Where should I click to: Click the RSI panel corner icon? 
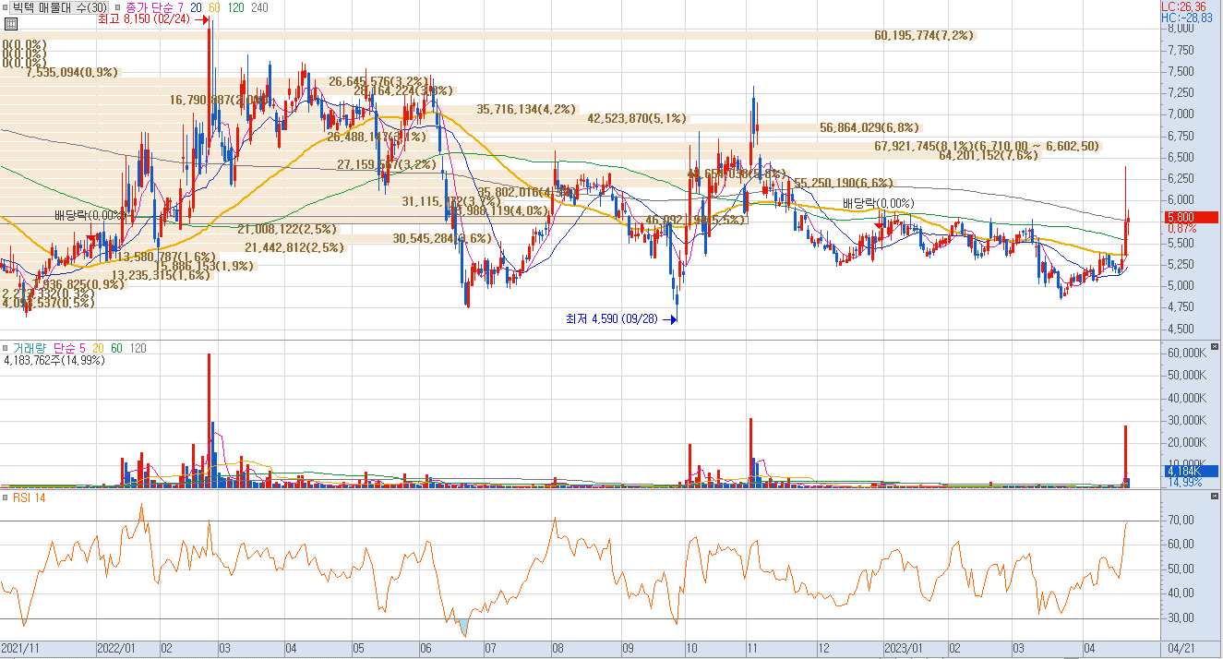[x=1215, y=497]
